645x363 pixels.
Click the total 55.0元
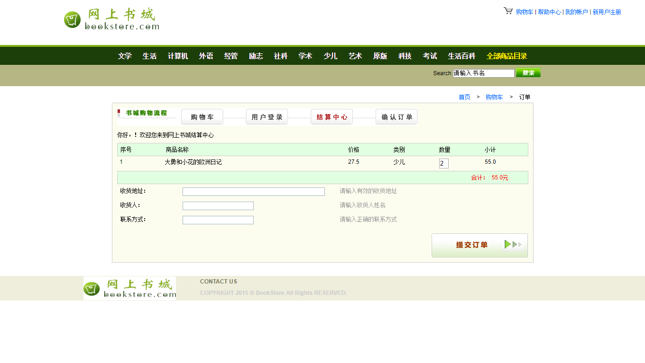[500, 177]
